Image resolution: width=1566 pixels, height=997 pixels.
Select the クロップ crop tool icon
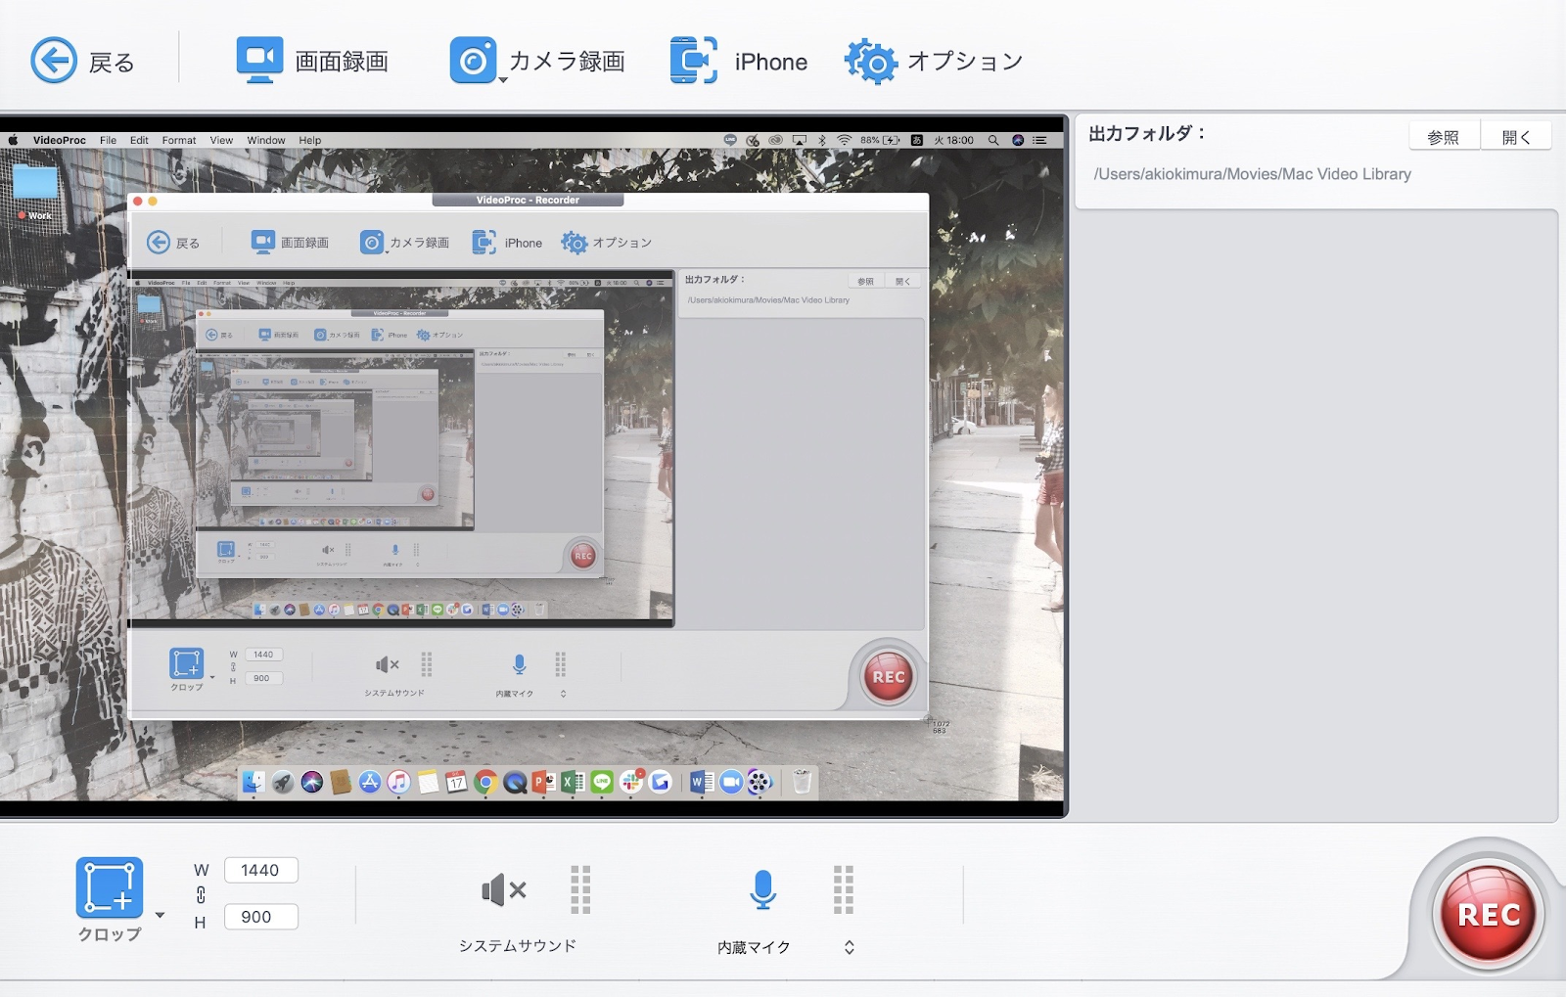pyautogui.click(x=110, y=887)
